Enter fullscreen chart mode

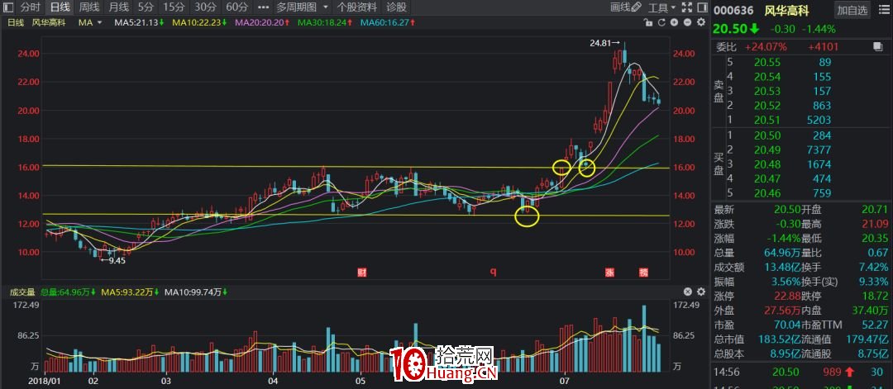click(x=687, y=7)
